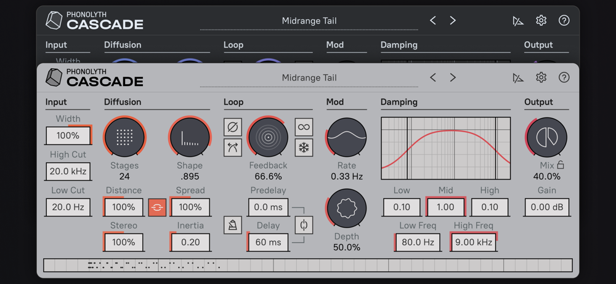Toggle the metronome tempo sync button
The image size is (616, 284).
[233, 225]
